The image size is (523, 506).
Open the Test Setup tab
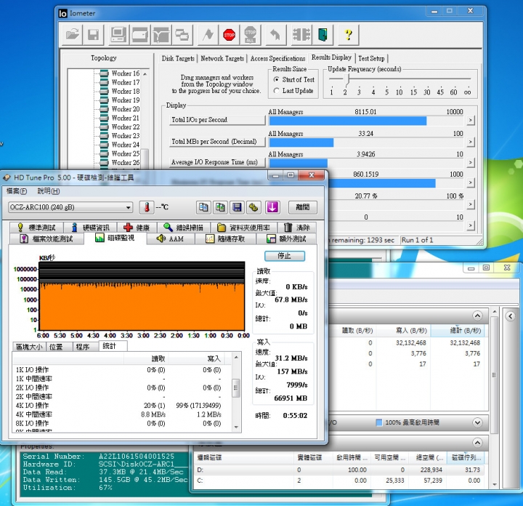click(x=371, y=58)
